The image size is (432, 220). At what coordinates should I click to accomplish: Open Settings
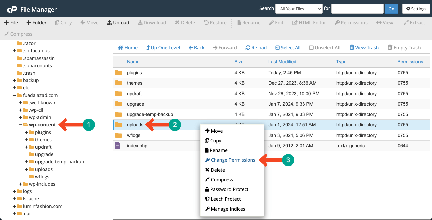tap(416, 9)
